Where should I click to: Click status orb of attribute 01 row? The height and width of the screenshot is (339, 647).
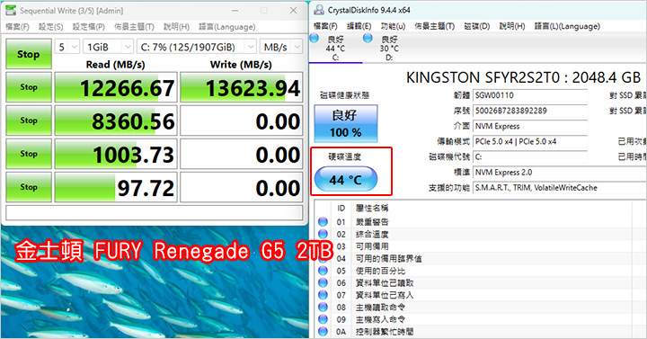[323, 222]
